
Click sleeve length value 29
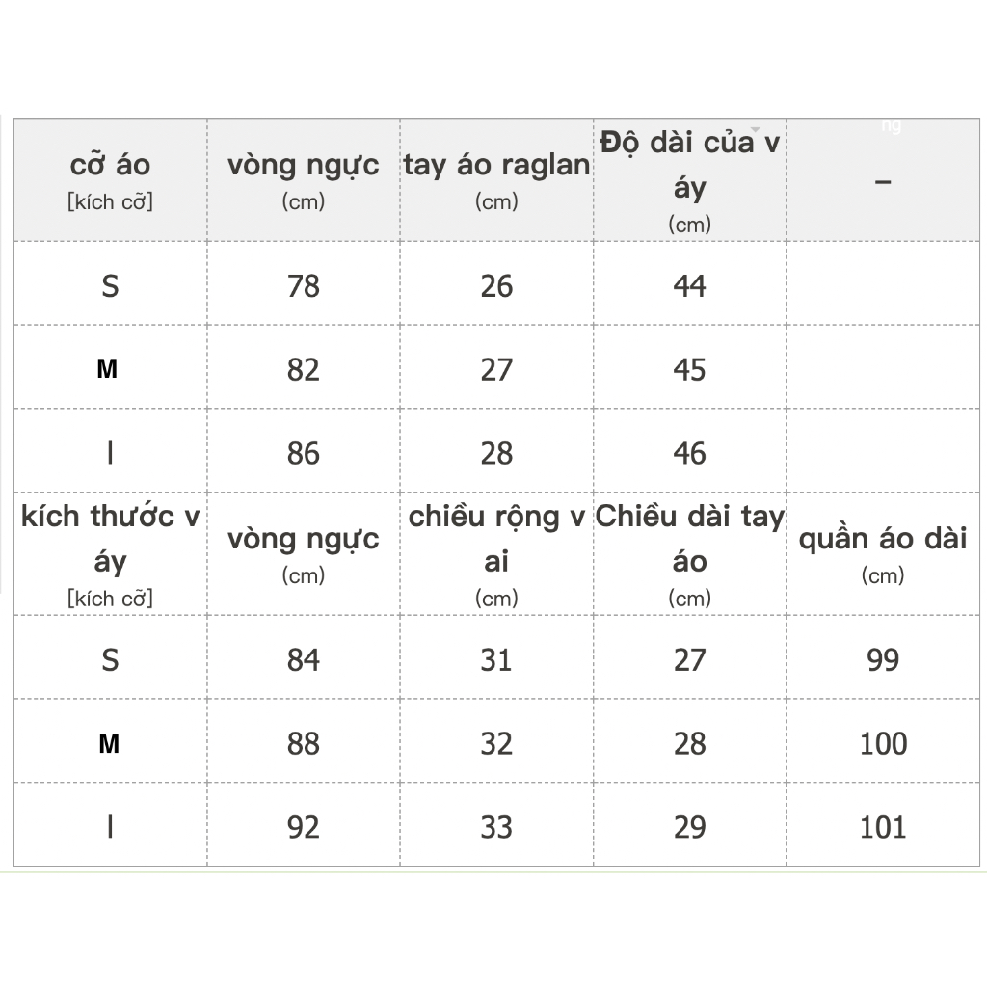[690, 827]
